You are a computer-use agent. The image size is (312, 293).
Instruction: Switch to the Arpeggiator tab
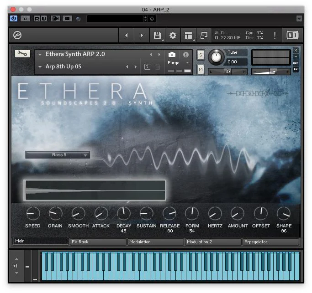click(x=271, y=242)
